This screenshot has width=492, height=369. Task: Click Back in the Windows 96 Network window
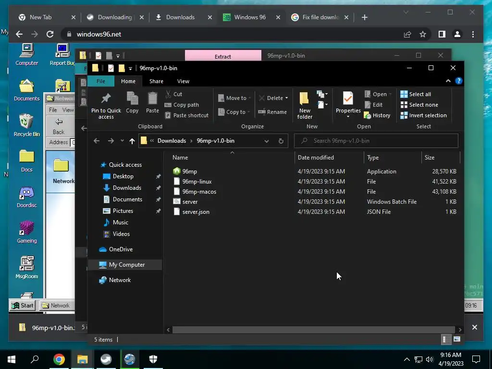click(59, 126)
